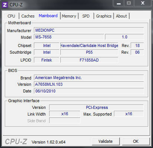Show the About tab
This screenshot has width=153, height=148.
click(121, 16)
